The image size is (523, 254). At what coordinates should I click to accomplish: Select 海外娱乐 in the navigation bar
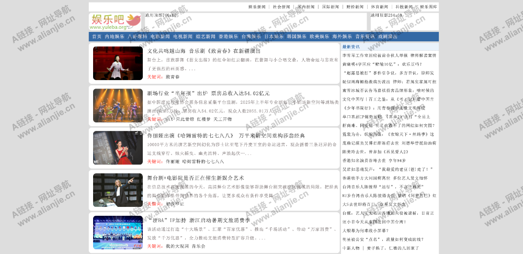click(x=342, y=37)
